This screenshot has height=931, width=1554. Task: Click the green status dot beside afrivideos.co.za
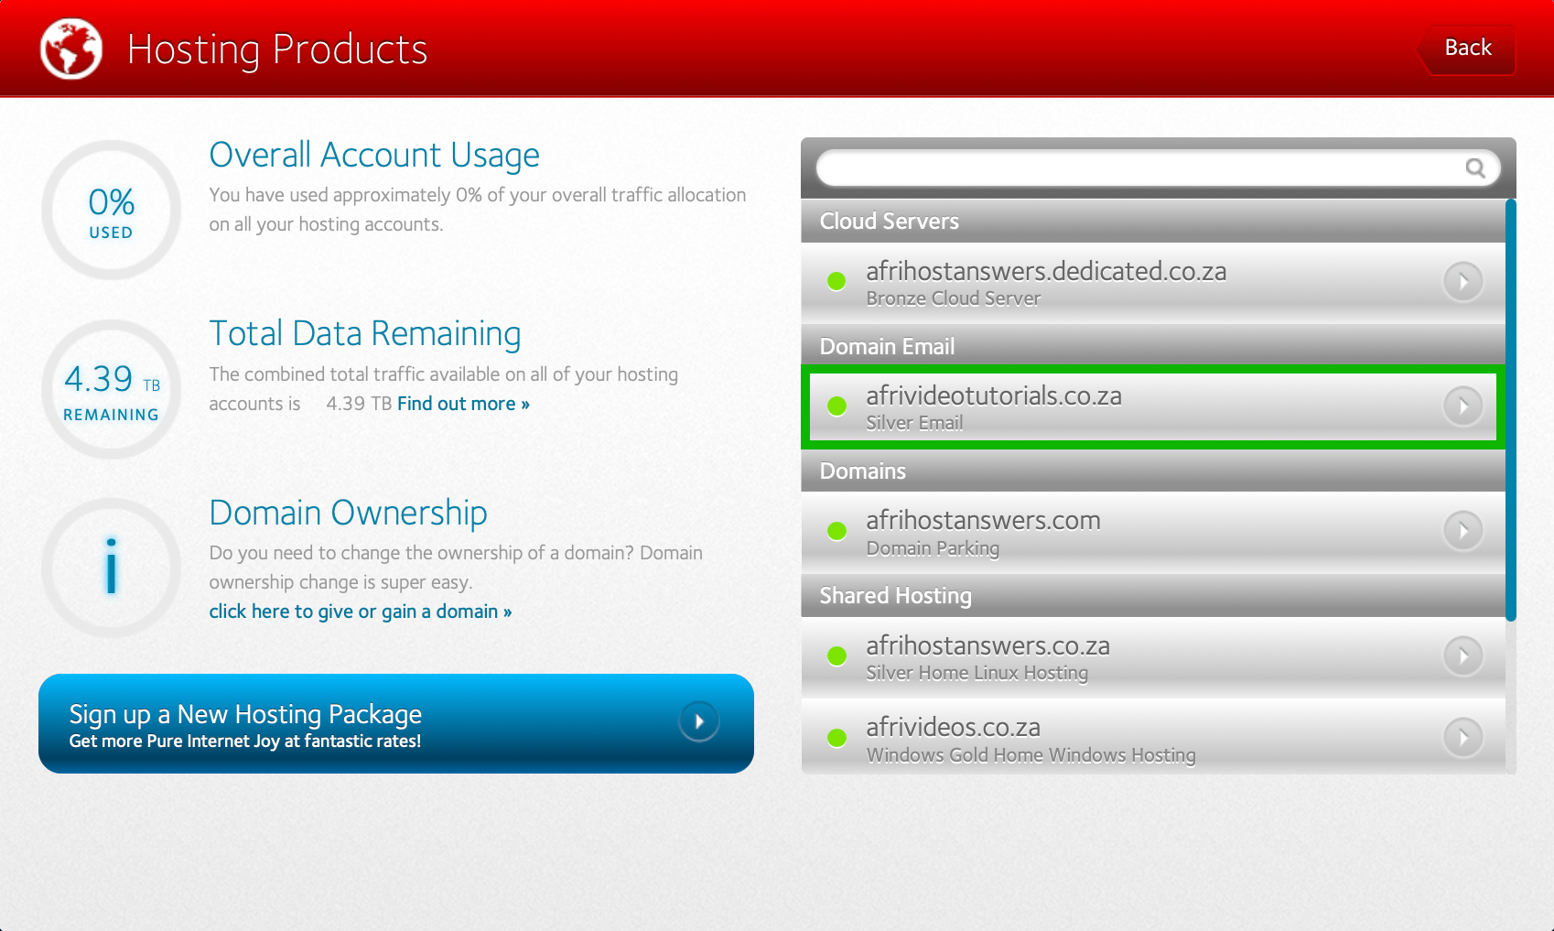(836, 737)
